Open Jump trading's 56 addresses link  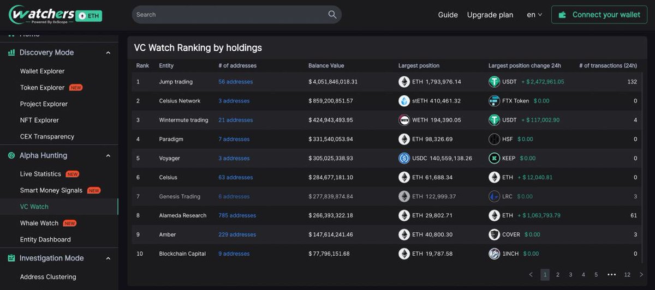[x=236, y=82]
